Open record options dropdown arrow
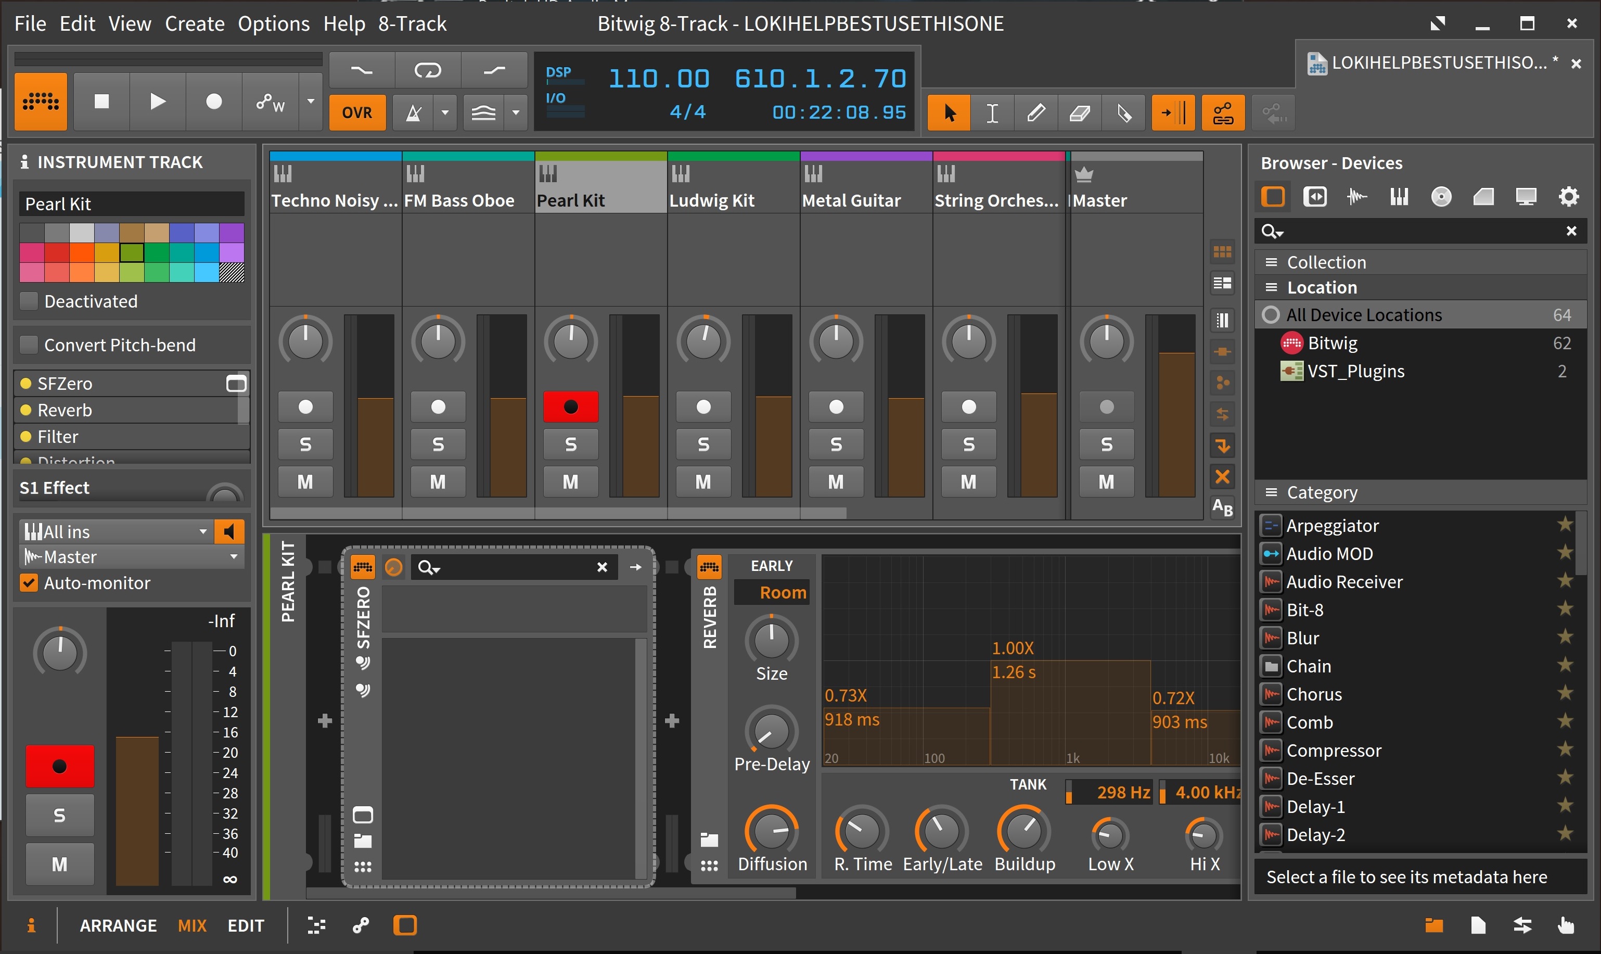The width and height of the screenshot is (1601, 954). tap(311, 101)
